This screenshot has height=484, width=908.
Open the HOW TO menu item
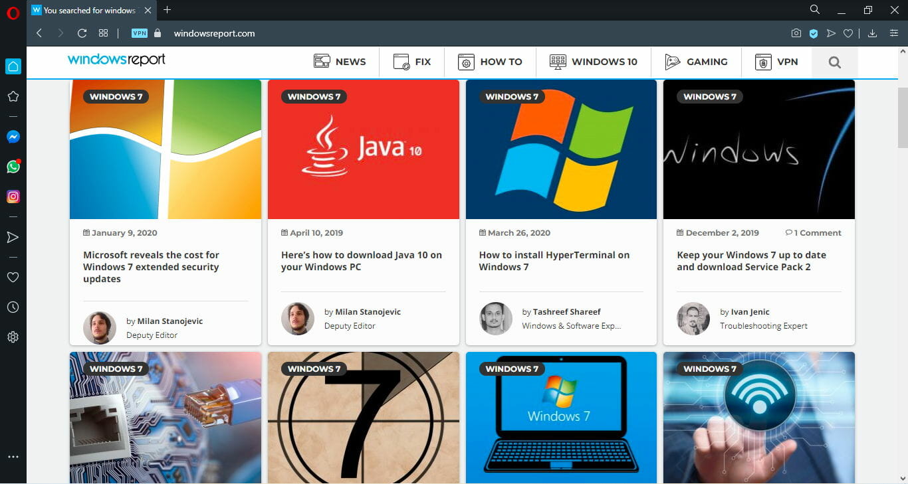(491, 62)
